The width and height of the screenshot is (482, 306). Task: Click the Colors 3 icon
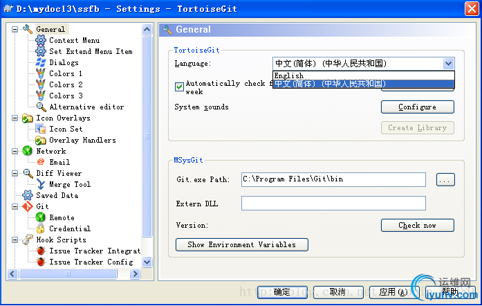coord(41,96)
